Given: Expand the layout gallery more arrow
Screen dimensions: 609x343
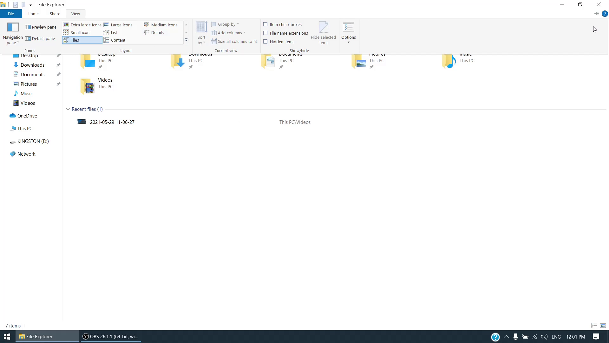Looking at the screenshot, I should [x=186, y=40].
